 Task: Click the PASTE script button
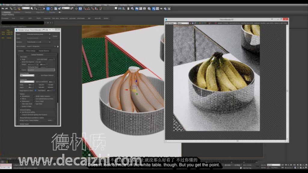[x=38, y=18]
